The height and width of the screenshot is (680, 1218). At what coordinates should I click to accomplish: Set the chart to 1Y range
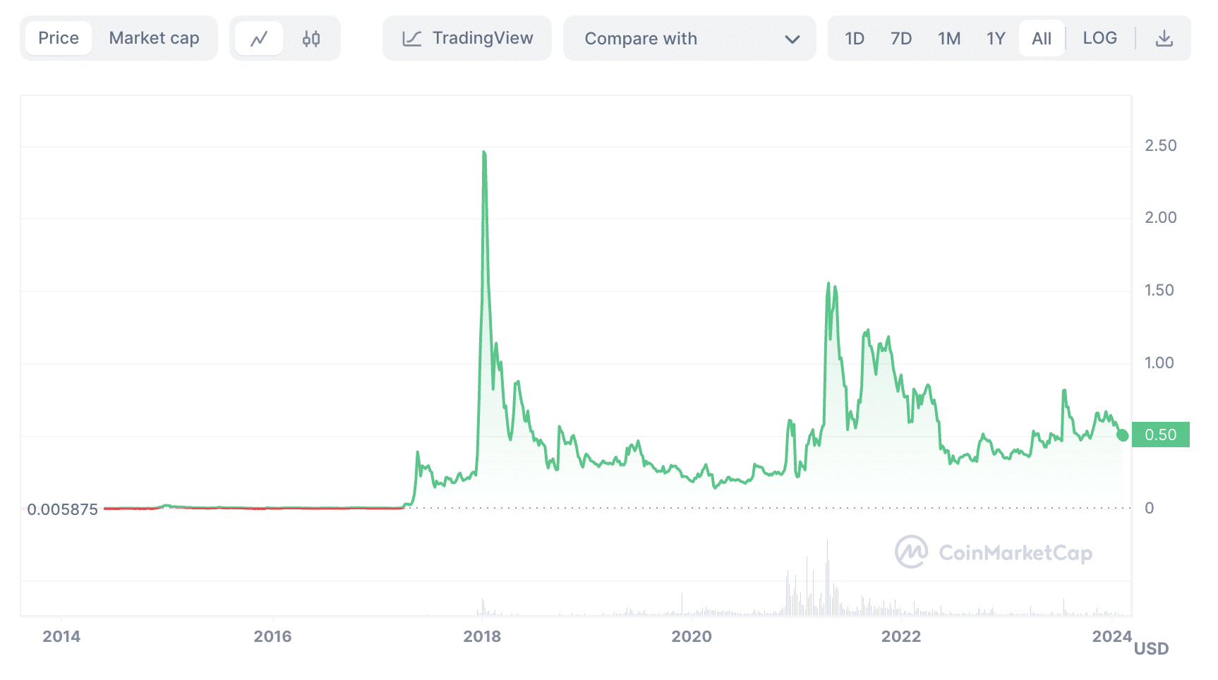[996, 39]
